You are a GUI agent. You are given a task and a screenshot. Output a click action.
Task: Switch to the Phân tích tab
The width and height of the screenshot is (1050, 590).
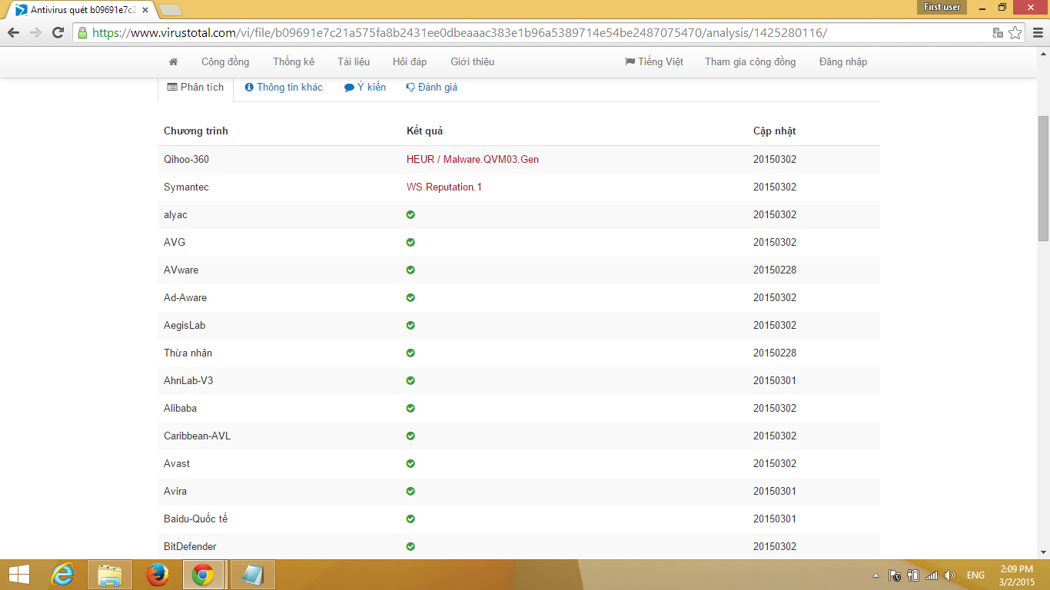(x=196, y=88)
